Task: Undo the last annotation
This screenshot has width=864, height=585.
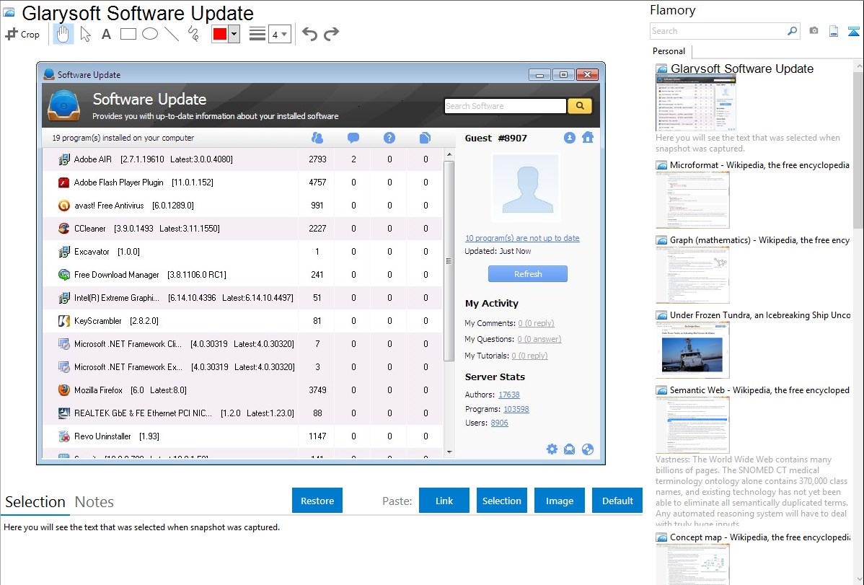Action: (x=309, y=34)
